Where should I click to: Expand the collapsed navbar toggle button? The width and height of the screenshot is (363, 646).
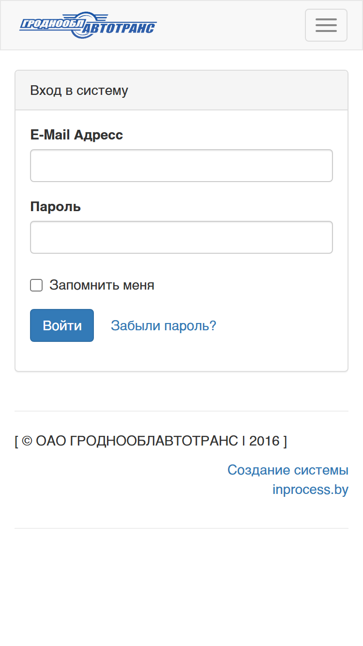pyautogui.click(x=326, y=25)
